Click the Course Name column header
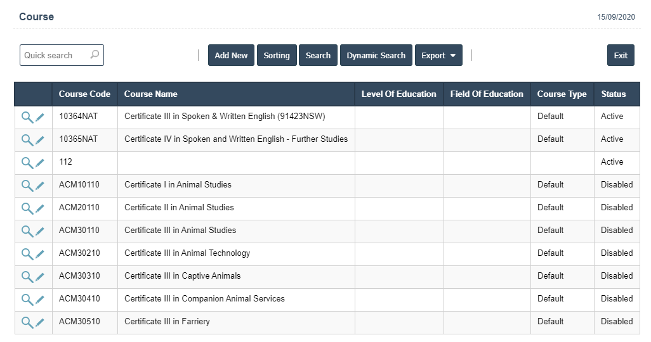Viewport: 651px width, 342px height. 151,94
